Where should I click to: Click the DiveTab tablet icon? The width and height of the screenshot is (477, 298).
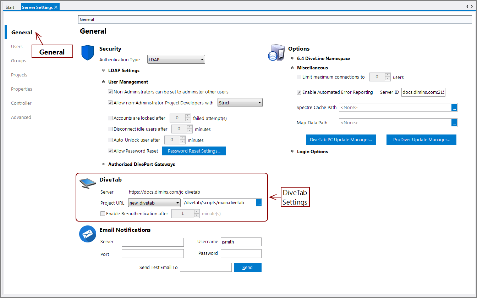point(87,183)
